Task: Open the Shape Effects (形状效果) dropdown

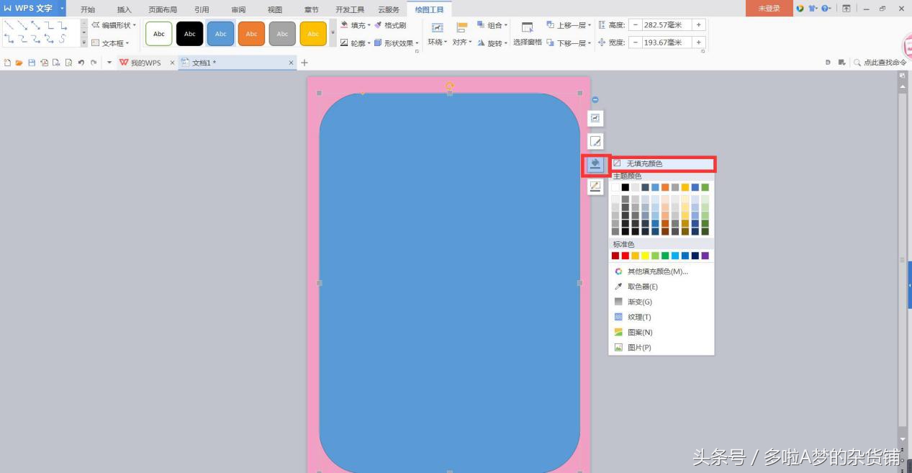Action: point(397,41)
